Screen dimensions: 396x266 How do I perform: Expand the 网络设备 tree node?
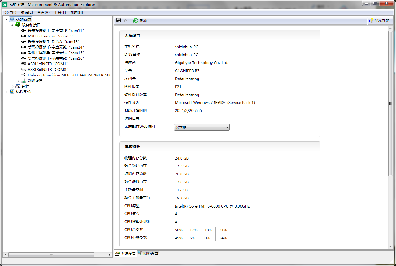click(19, 81)
